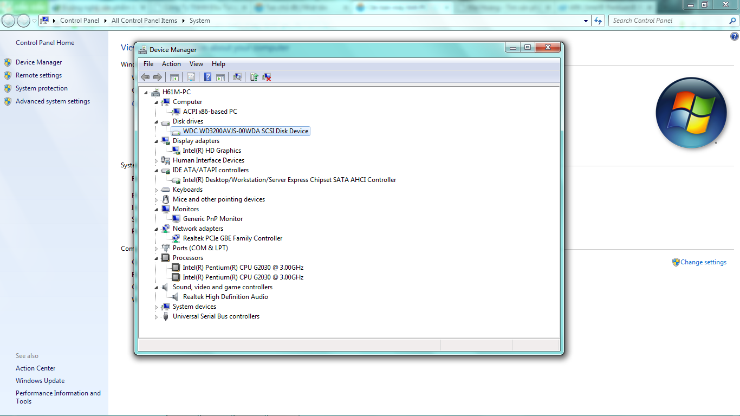Expand the Ports (COM & LPT) category
This screenshot has width=740, height=416.
[x=157, y=248]
